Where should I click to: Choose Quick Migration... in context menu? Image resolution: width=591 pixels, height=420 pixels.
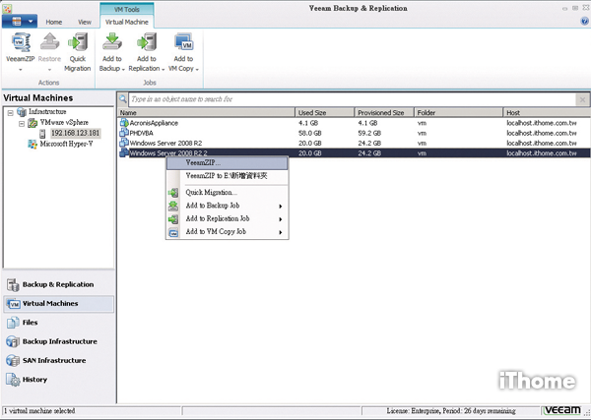(211, 192)
